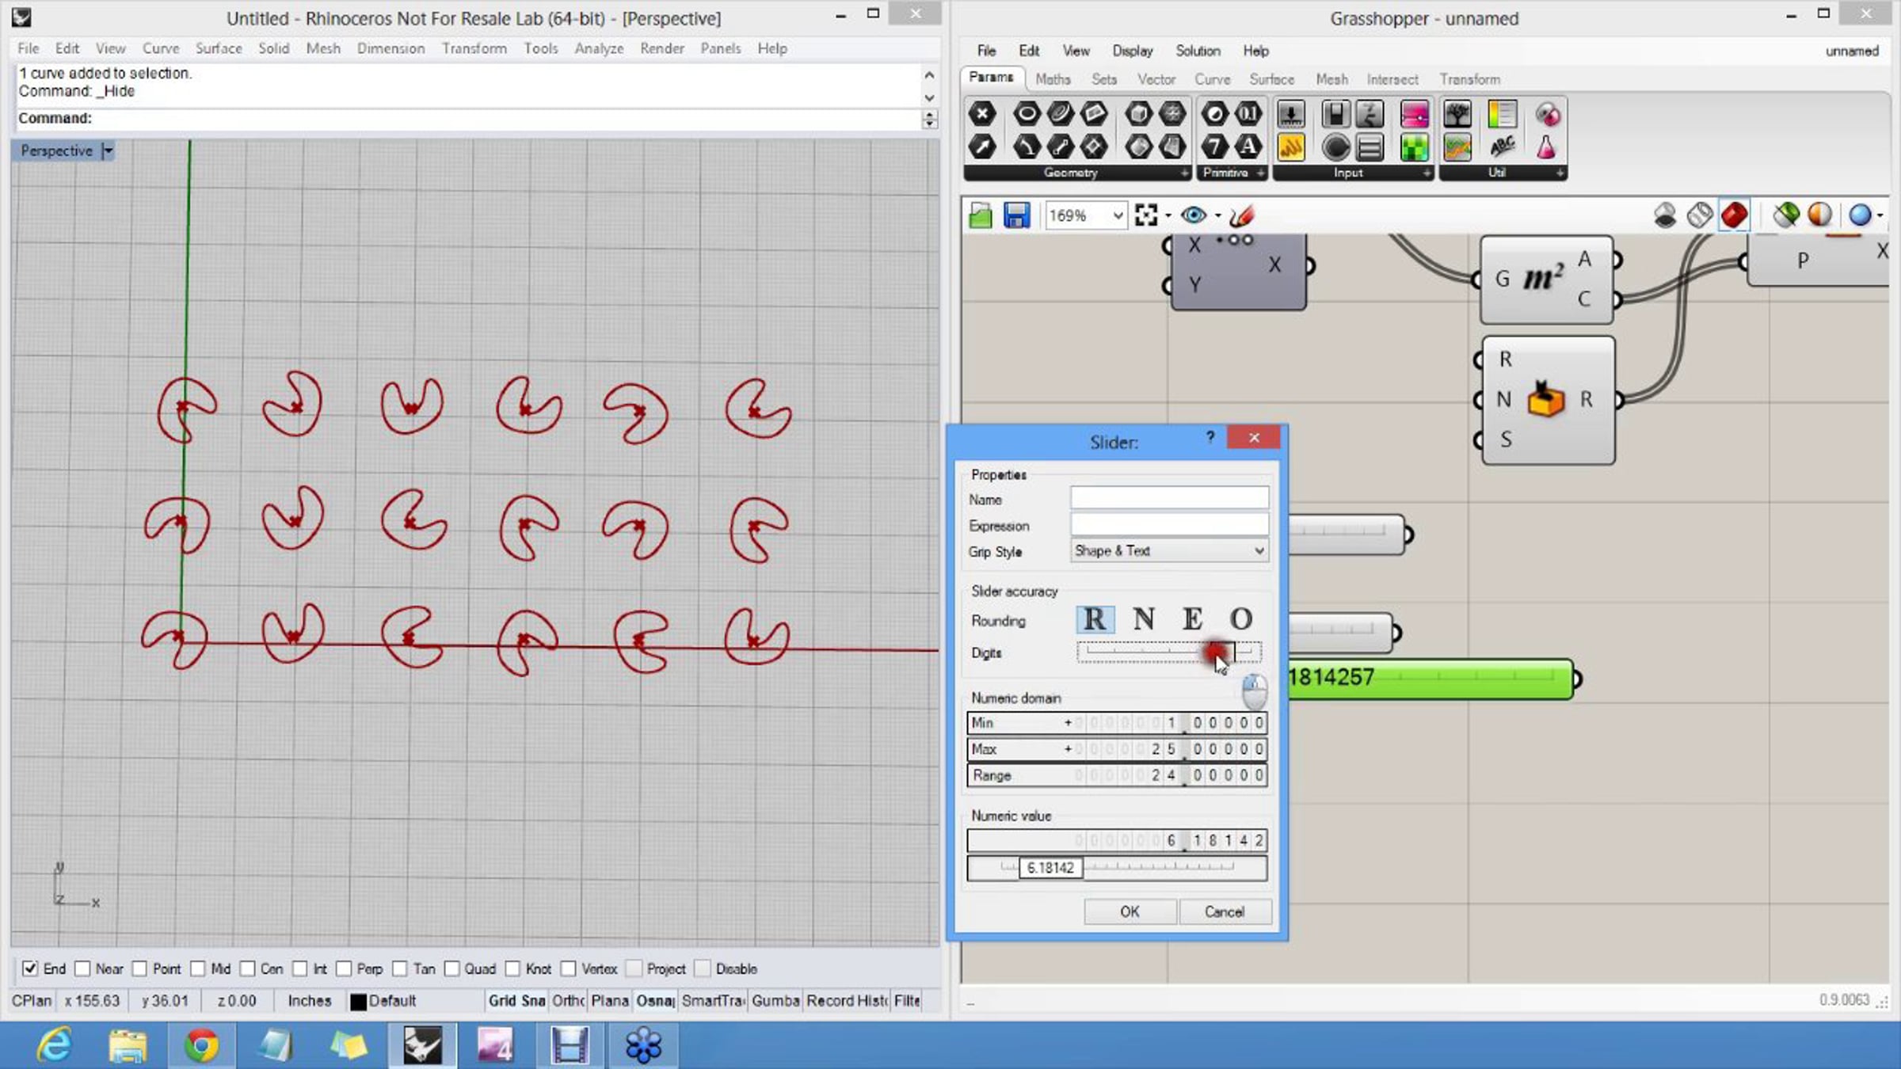Click the Sketch pen icon in canvas toolbar
Image resolution: width=1901 pixels, height=1069 pixels.
tap(1242, 215)
